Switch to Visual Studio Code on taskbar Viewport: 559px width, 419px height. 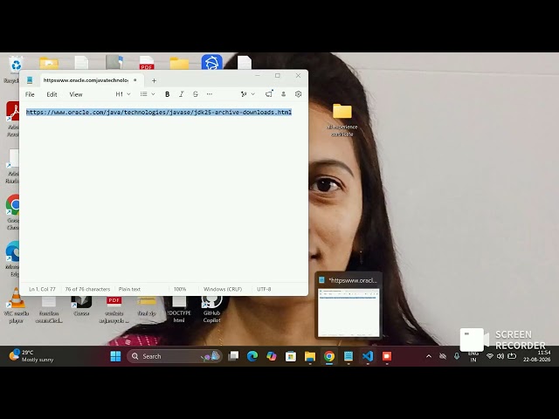pyautogui.click(x=368, y=356)
